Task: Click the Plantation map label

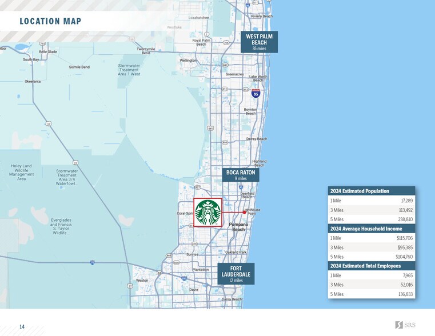Action: 201,270
